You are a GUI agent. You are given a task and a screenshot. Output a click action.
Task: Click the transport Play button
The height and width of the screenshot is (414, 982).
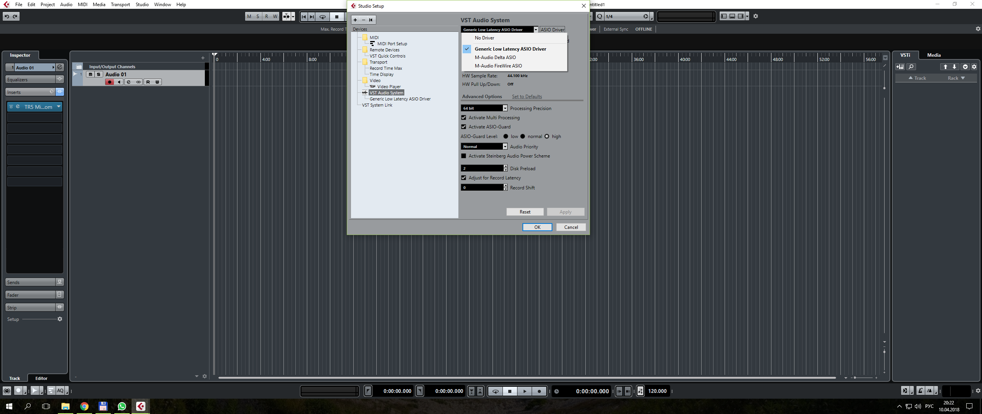click(524, 391)
